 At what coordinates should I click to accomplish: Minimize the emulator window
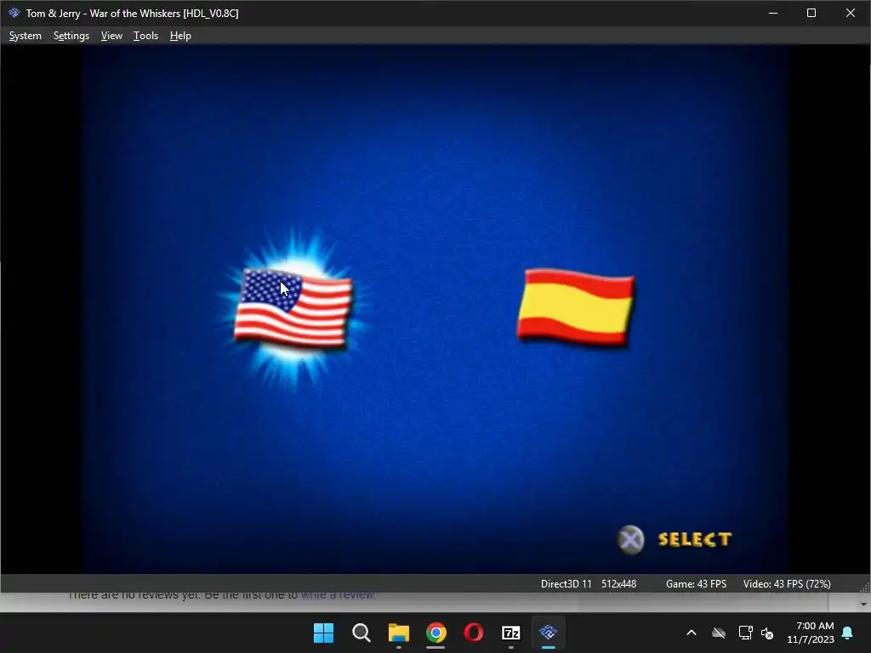772,13
